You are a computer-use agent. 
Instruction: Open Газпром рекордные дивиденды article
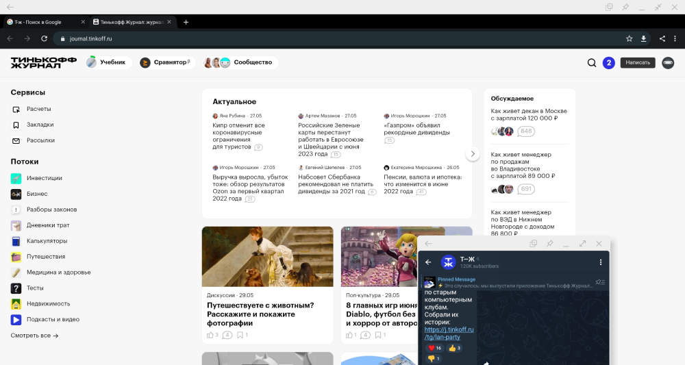tap(416, 129)
